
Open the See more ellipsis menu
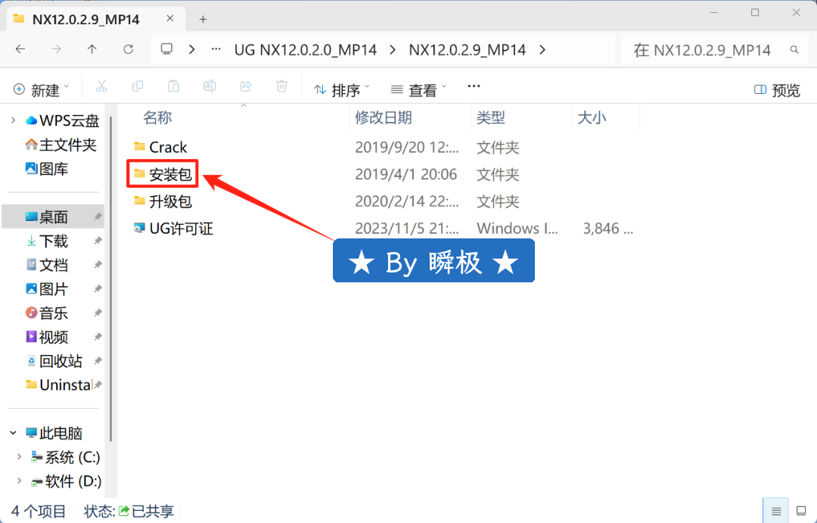(x=474, y=88)
